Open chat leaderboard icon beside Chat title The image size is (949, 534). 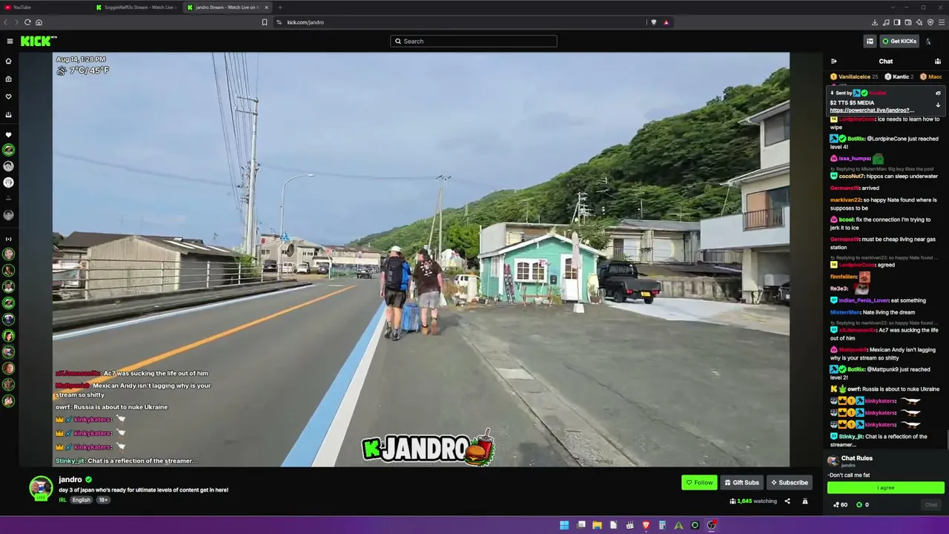click(938, 62)
